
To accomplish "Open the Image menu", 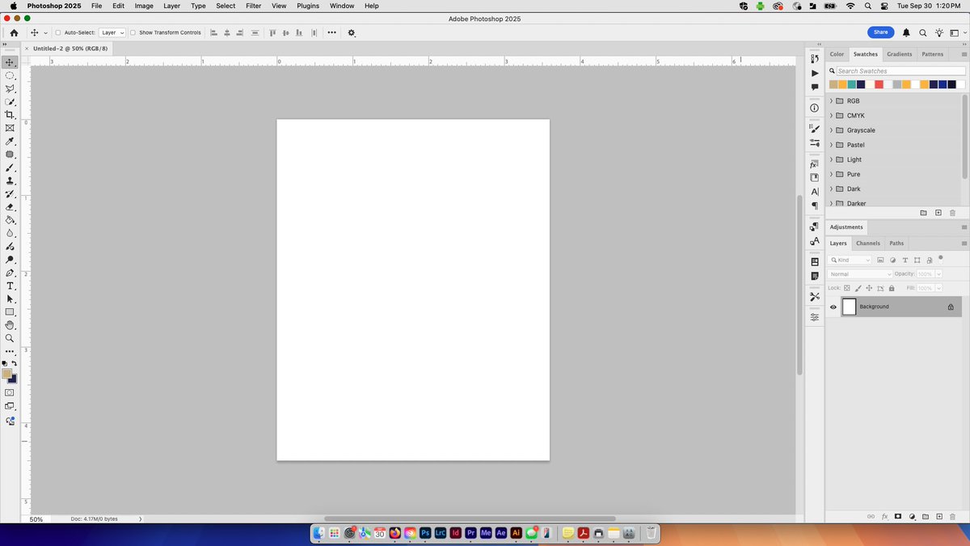I will pyautogui.click(x=144, y=6).
